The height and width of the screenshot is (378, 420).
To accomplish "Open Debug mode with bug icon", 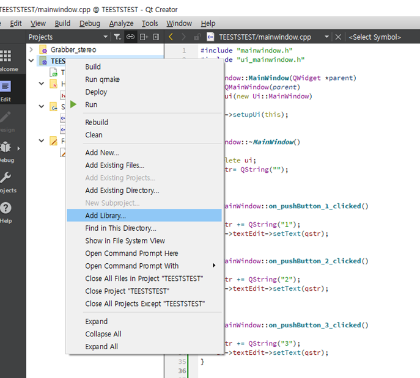I will [6, 150].
